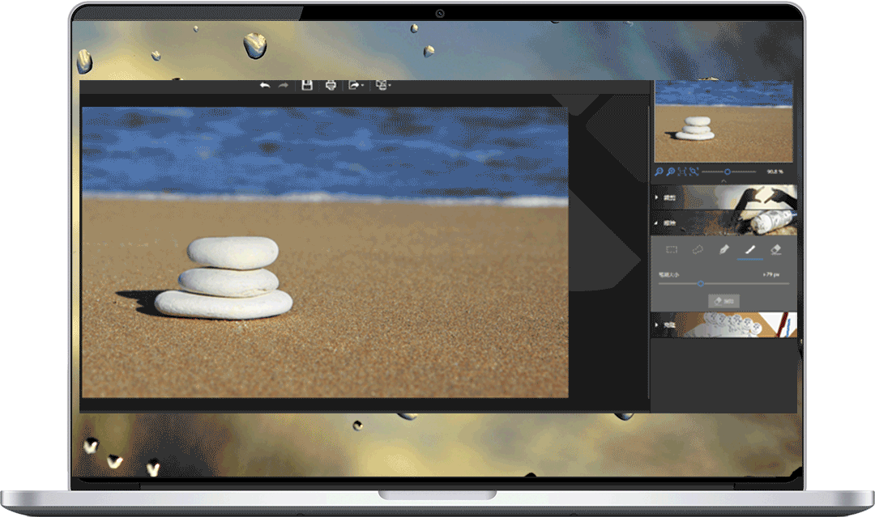
Task: Fit the image to screen icon
Action: pos(682,172)
